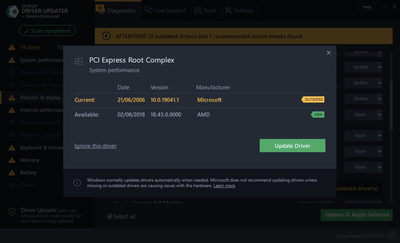The height and width of the screenshot is (243, 400).
Task: Open the Live Support tab
Action: coord(165,11)
